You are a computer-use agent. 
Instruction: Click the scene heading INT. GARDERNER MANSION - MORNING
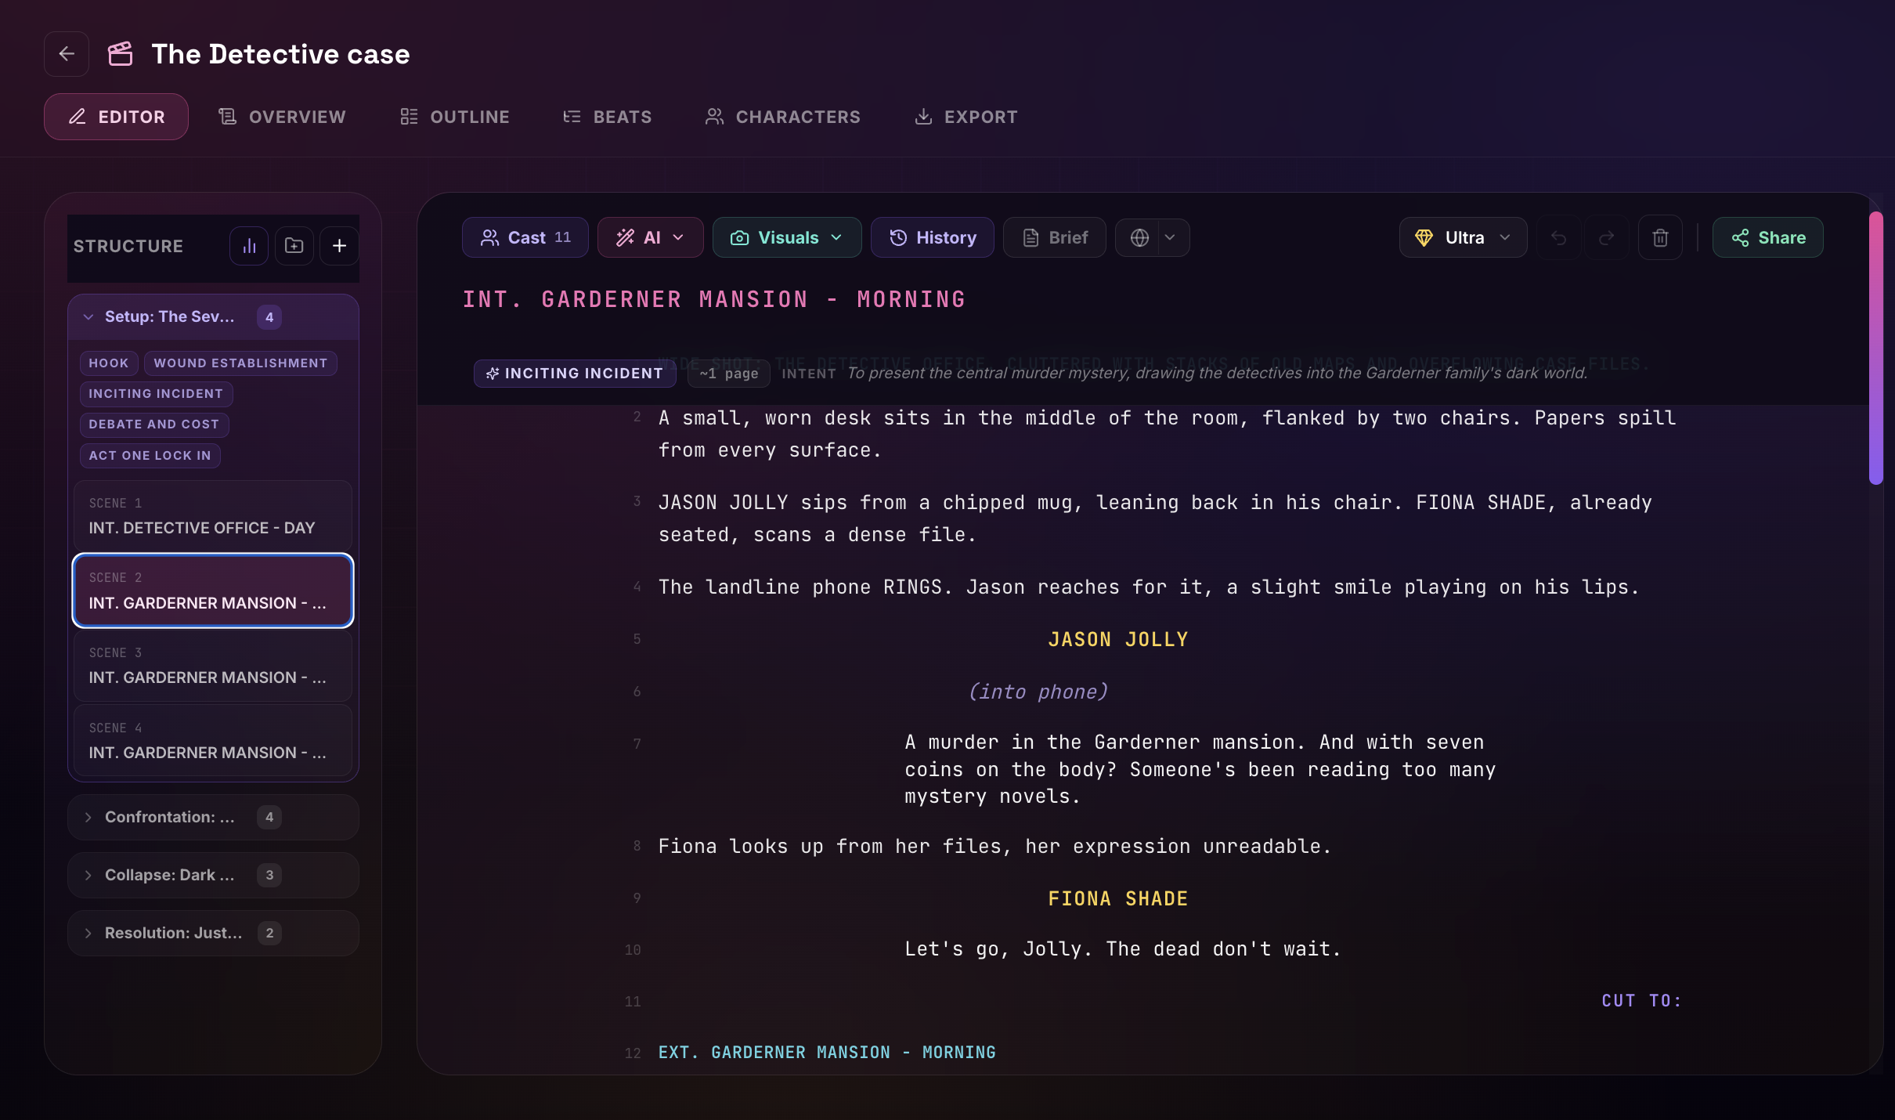click(x=714, y=299)
